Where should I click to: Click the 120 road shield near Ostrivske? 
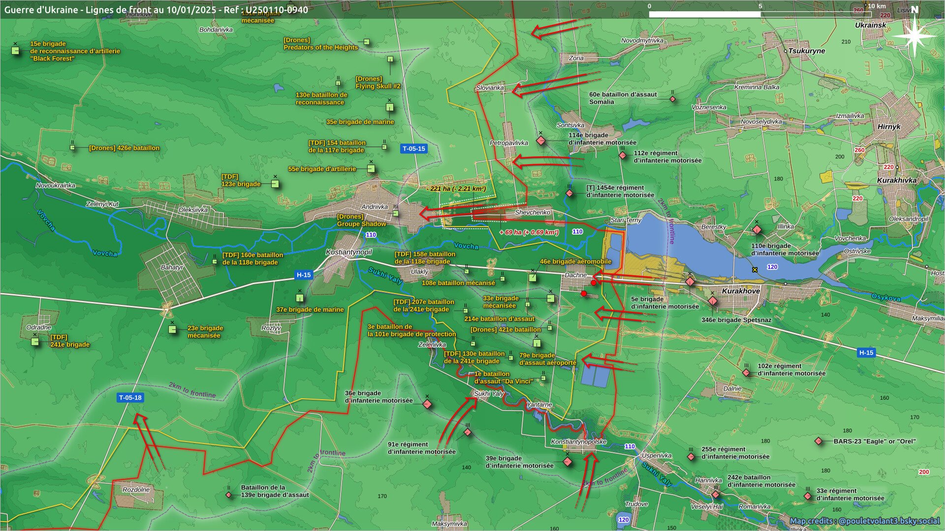[x=772, y=266]
